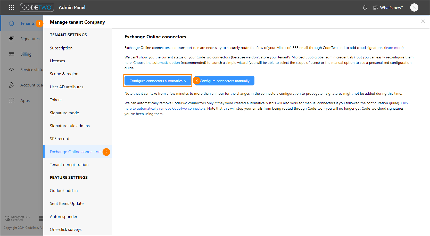Image resolution: width=430 pixels, height=236 pixels.
Task: Open the Tenant deregistration page
Action: 69,164
